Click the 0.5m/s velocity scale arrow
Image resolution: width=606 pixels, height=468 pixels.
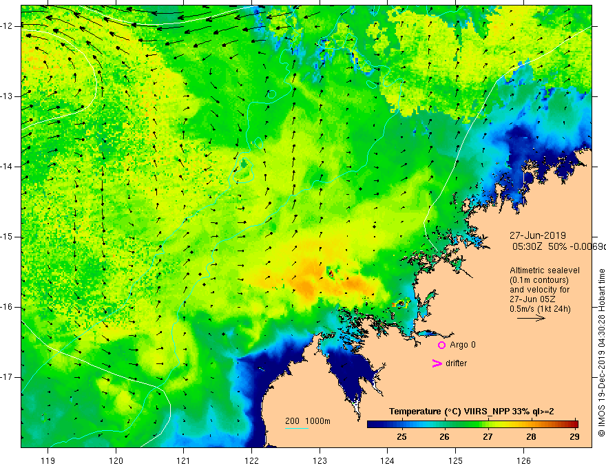click(531, 318)
